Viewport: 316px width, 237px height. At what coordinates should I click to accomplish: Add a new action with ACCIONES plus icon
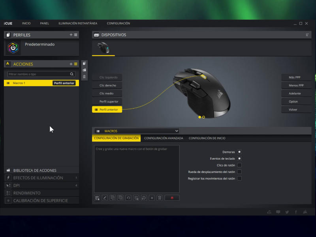(71, 64)
